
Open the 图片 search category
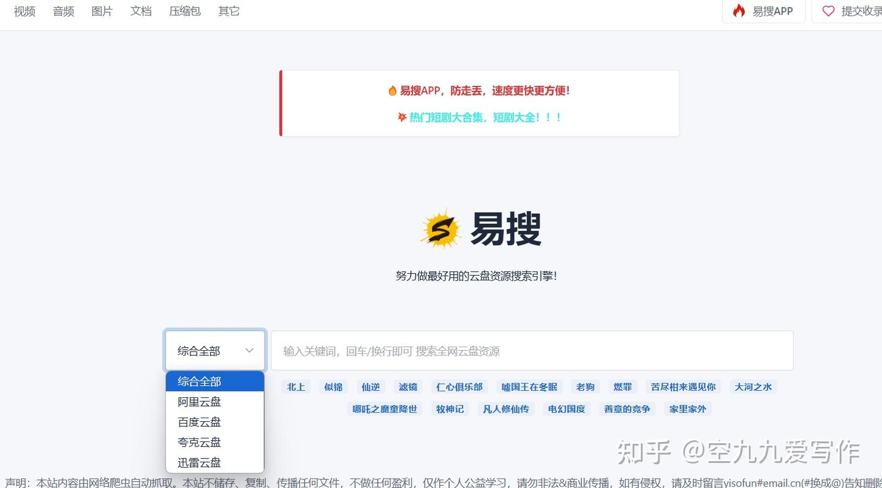pyautogui.click(x=102, y=10)
